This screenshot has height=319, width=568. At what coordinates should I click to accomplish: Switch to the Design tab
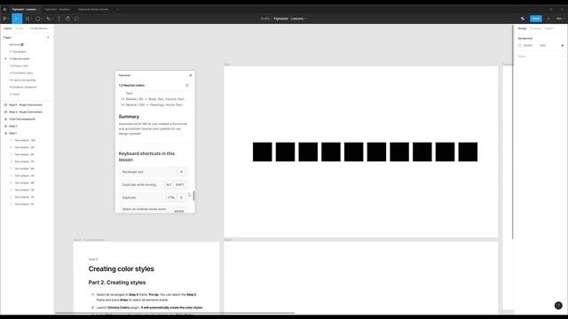(x=522, y=28)
